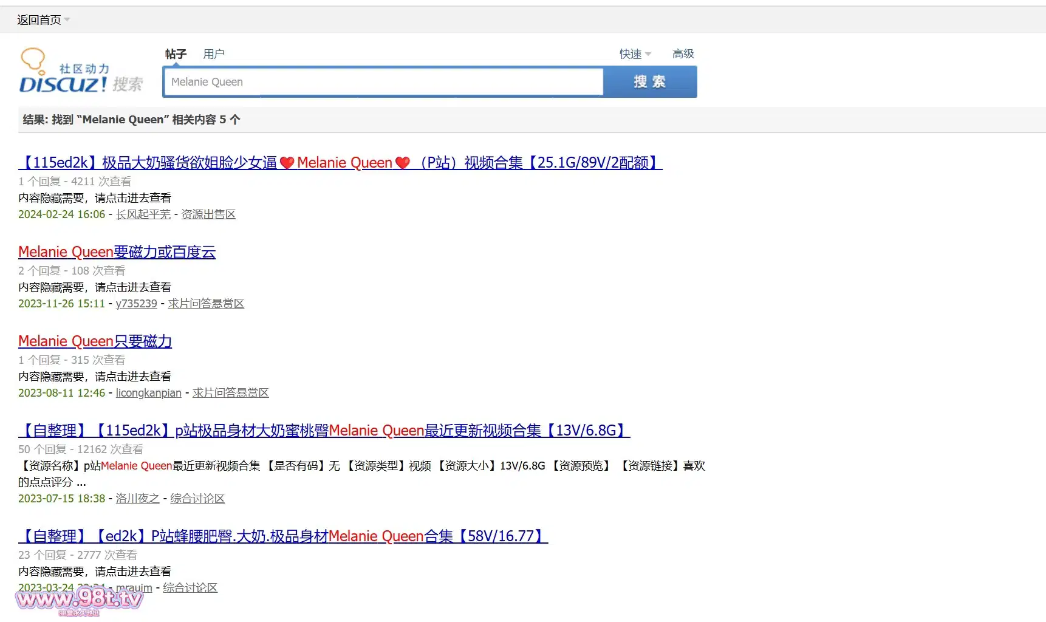
Task: Click the snippet starting 【资源名称】p站
Action: tap(361, 474)
